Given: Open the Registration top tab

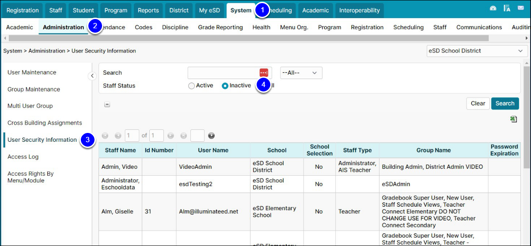Looking at the screenshot, I should pos(23,10).
